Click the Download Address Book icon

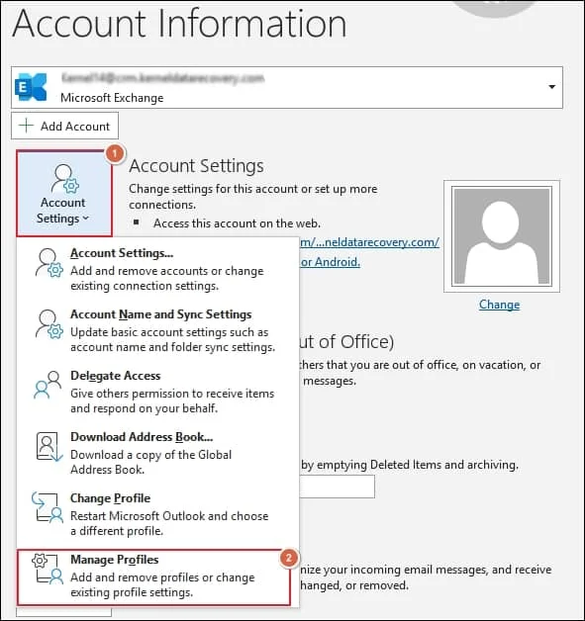(49, 446)
